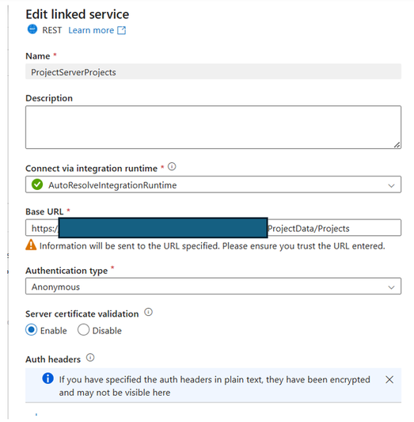The image size is (414, 422).
Task: Expand the AutoResolveIntegrationRuntime dropdown
Action: tap(213, 184)
